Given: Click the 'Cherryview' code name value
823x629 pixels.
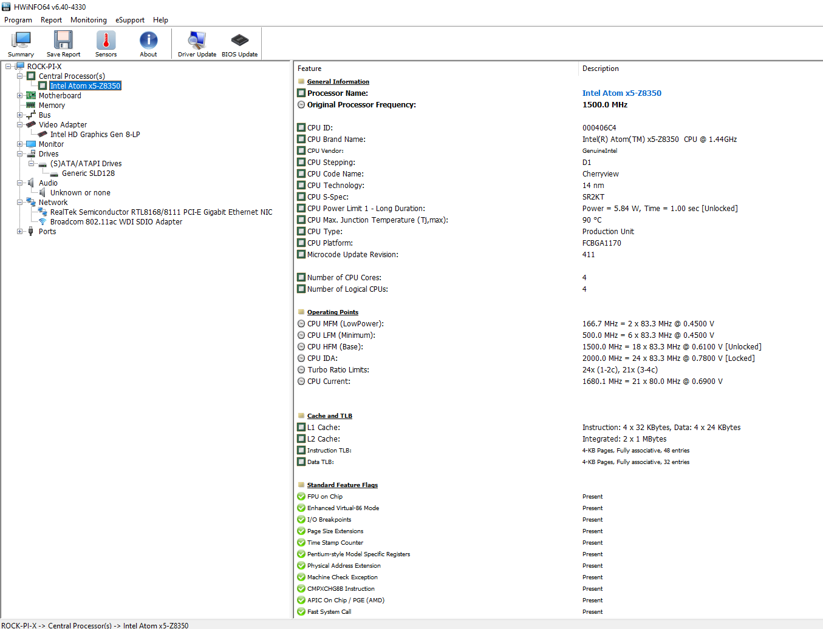Looking at the screenshot, I should point(601,173).
